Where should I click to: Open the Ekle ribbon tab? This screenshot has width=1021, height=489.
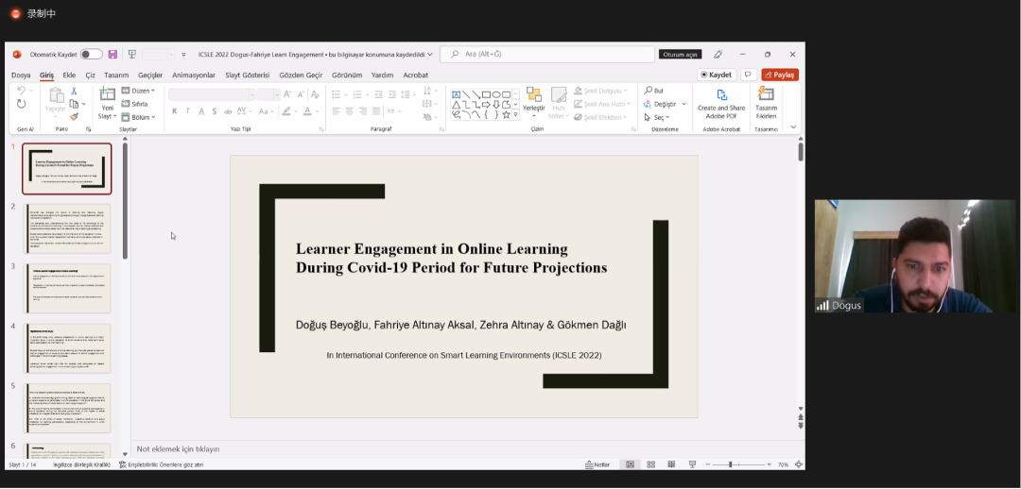point(69,75)
